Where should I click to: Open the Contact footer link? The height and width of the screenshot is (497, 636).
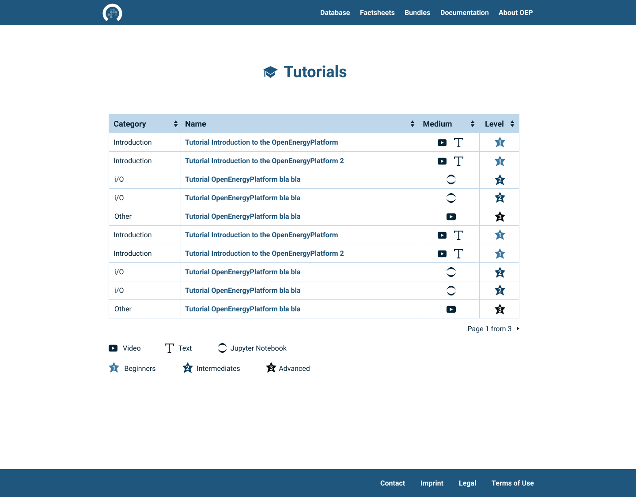coord(393,483)
